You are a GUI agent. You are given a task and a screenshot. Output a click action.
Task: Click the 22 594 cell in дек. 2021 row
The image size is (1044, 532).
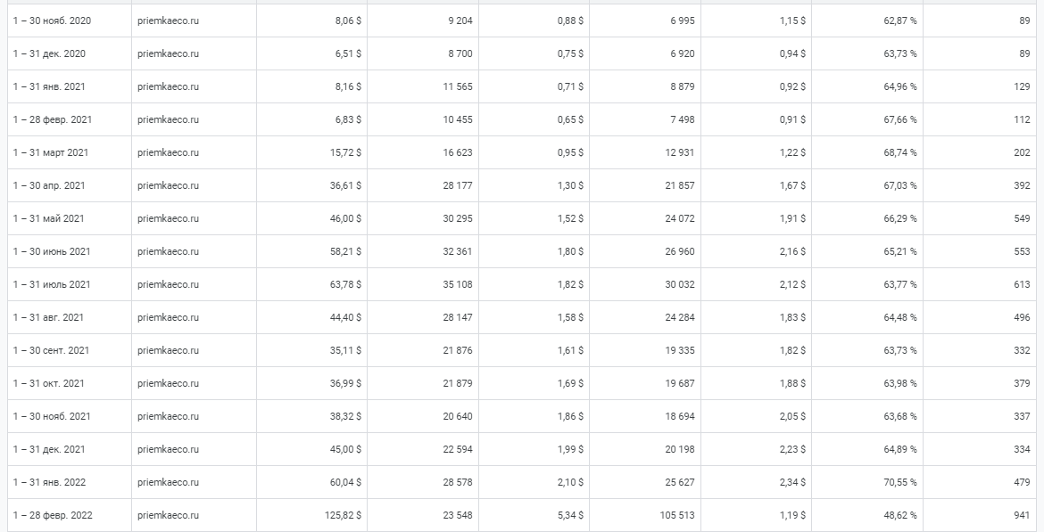pyautogui.click(x=458, y=449)
